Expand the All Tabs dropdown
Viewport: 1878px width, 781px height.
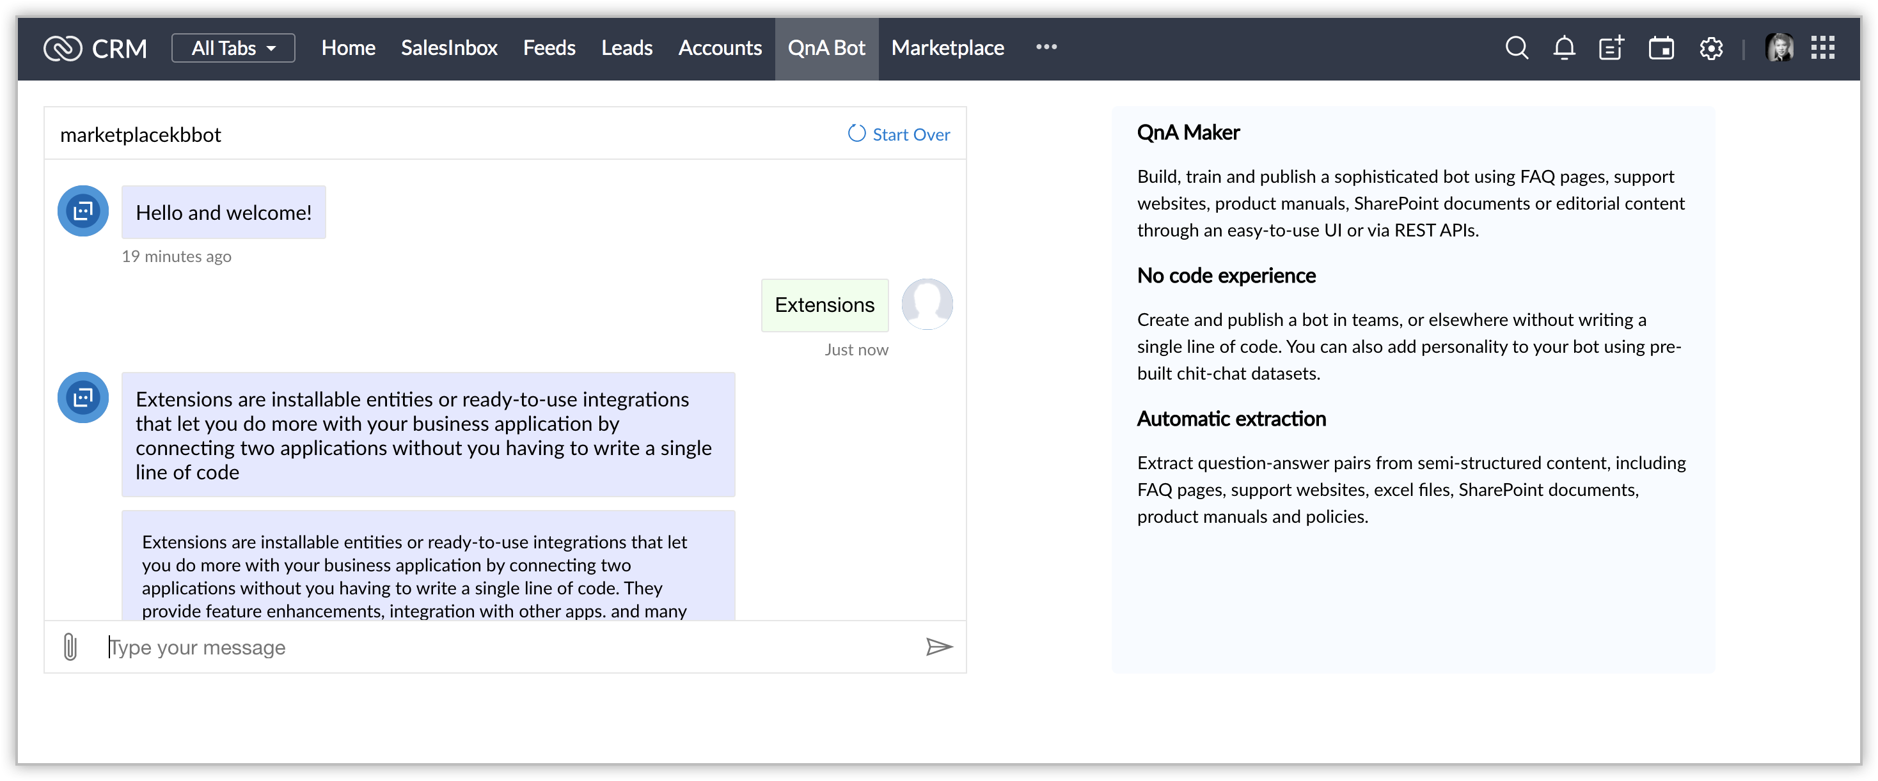pos(233,48)
